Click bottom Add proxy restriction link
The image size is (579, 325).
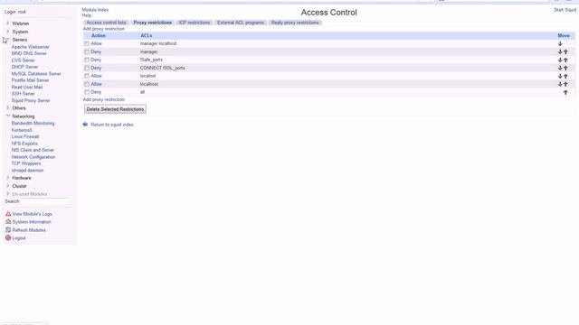coord(104,99)
